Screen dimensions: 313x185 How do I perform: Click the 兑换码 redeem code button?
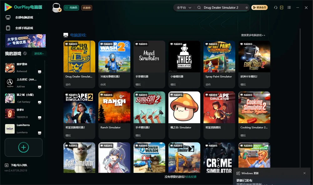click(71, 8)
